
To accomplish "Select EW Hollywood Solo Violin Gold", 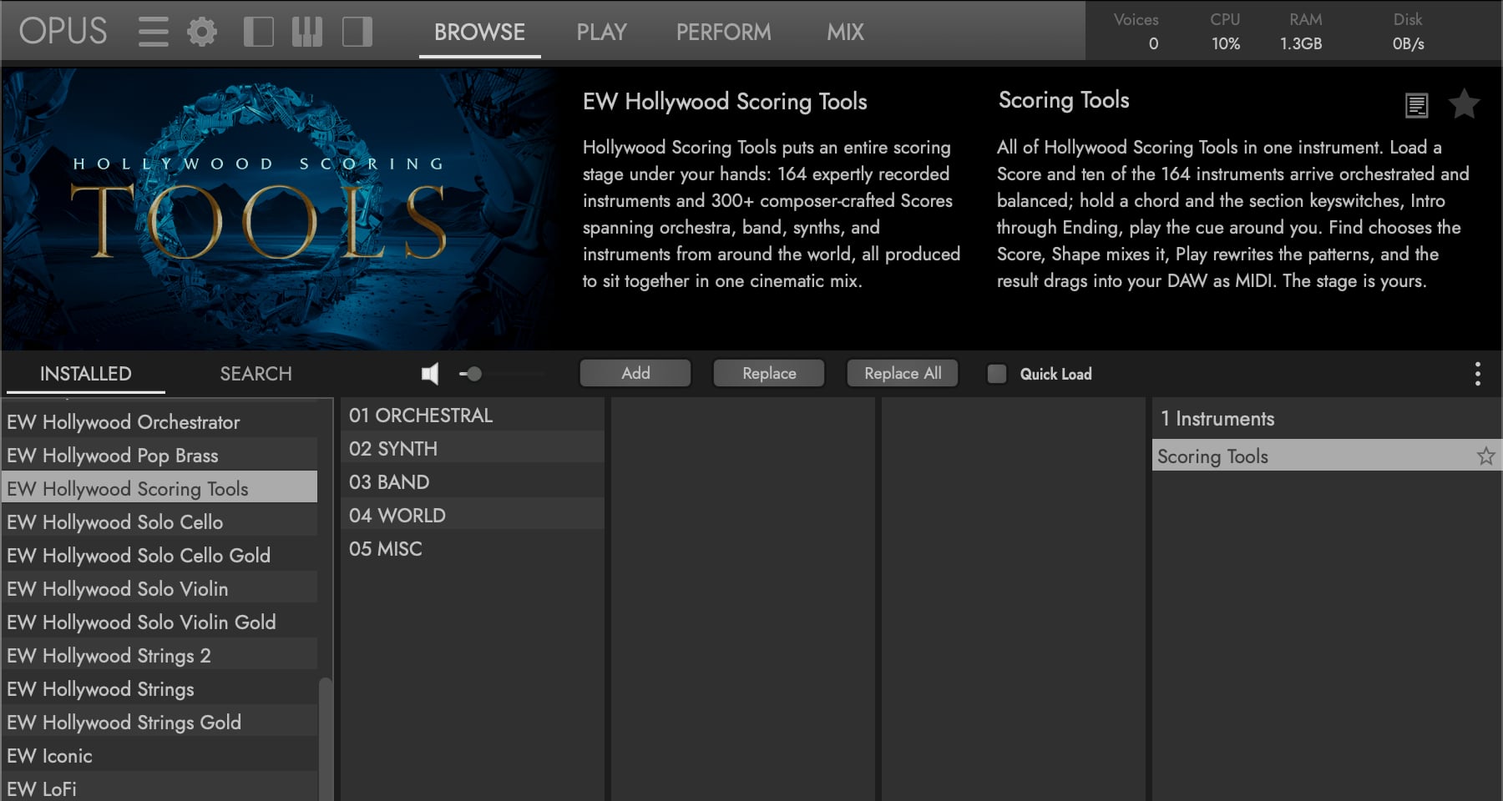I will [159, 622].
